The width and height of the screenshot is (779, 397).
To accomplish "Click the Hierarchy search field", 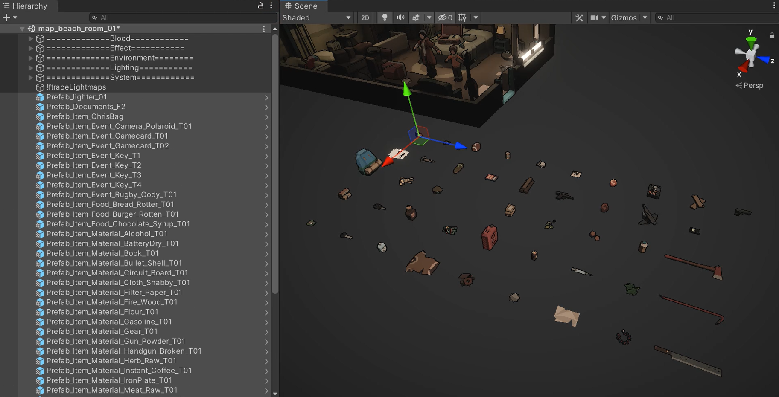I will (x=184, y=17).
